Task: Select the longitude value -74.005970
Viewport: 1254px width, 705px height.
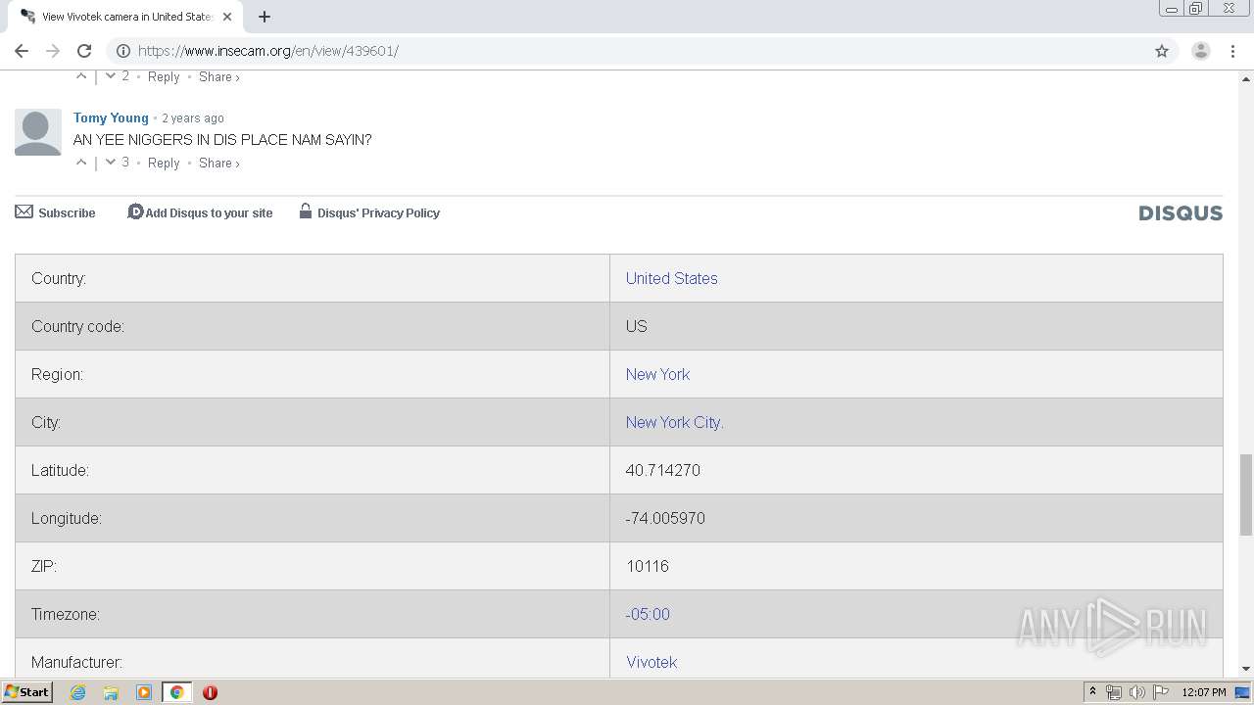Action: (665, 518)
